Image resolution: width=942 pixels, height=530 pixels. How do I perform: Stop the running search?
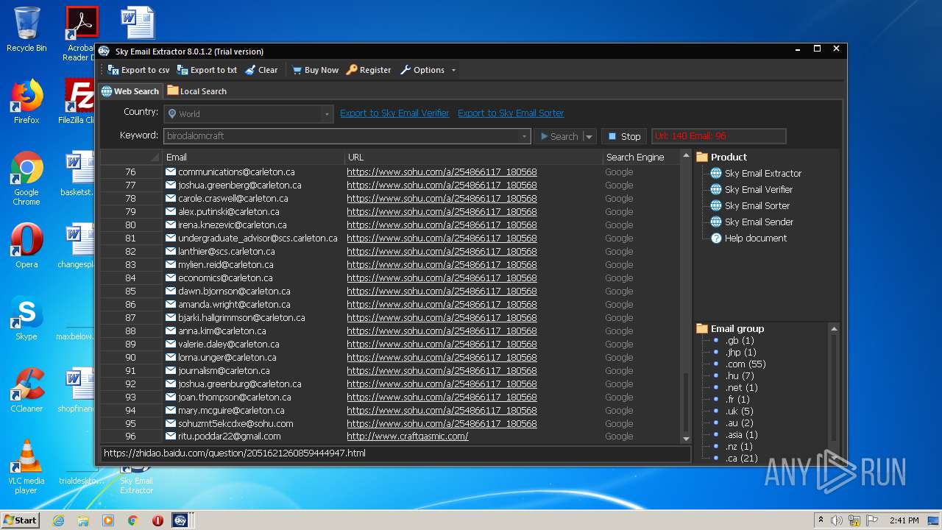pyautogui.click(x=623, y=136)
